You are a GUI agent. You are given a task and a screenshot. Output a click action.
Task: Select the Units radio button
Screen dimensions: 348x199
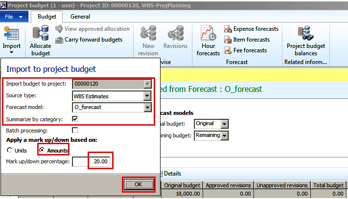click(x=9, y=150)
